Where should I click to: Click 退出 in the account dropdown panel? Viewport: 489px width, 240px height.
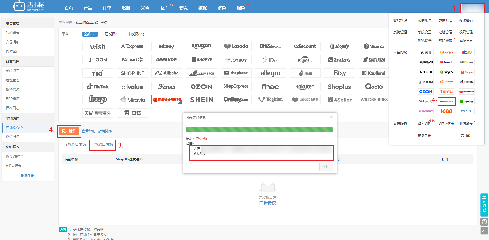point(467,136)
